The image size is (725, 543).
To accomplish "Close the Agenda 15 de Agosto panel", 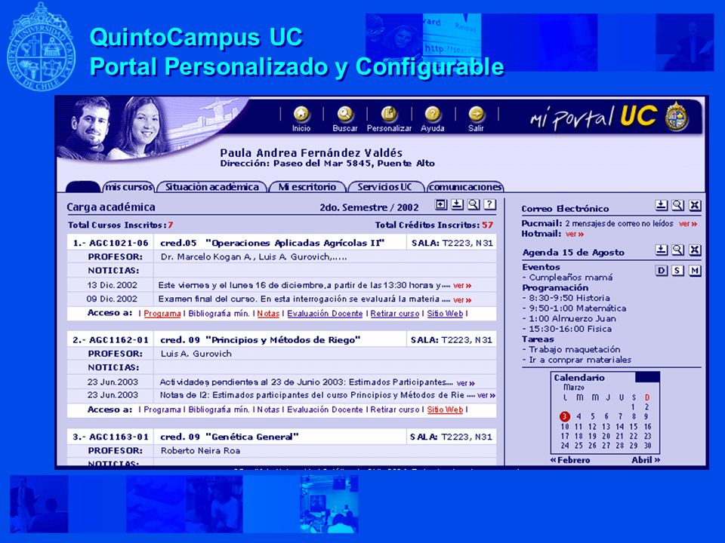I will click(695, 250).
